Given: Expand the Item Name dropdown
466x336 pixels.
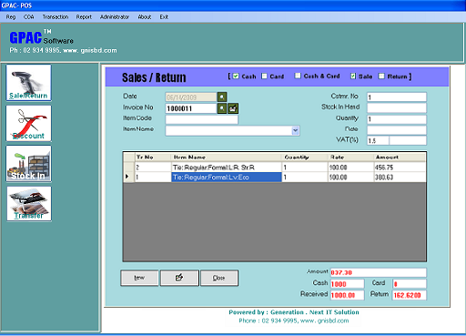Looking at the screenshot, I should 295,130.
